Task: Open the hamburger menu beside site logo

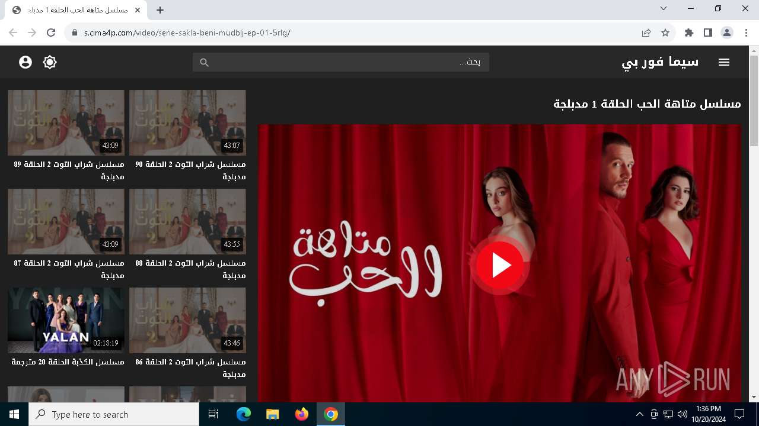Action: click(x=723, y=62)
